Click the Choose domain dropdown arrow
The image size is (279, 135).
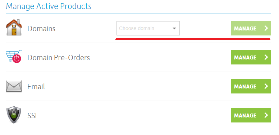[x=174, y=28]
